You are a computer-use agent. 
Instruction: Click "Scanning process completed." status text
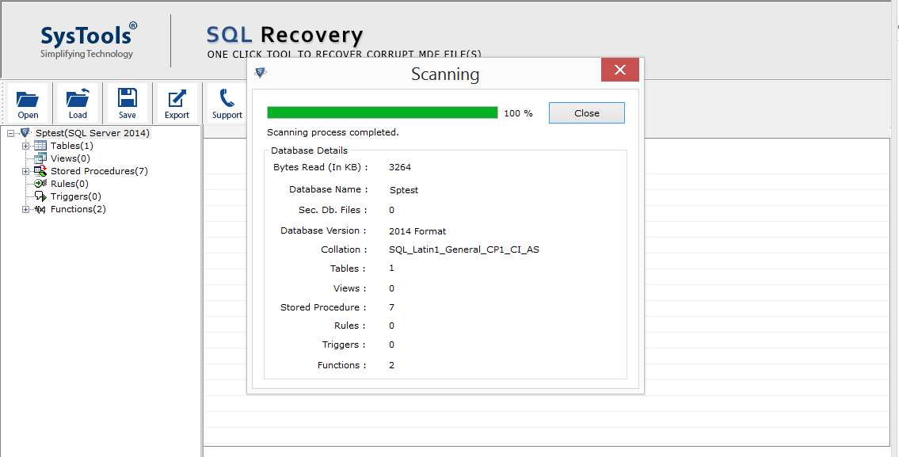click(333, 132)
